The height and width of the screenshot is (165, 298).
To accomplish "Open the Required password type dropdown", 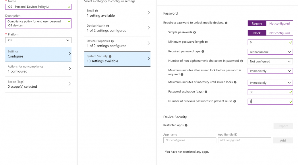I will [270, 52].
